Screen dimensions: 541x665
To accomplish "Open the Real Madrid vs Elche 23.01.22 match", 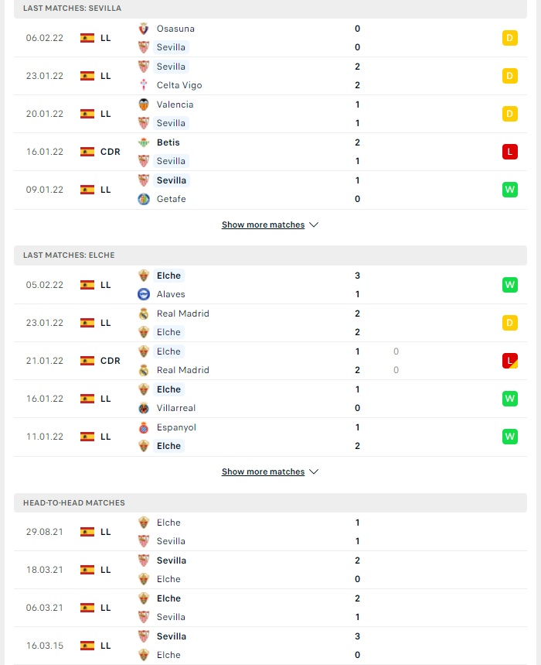I will click(270, 323).
